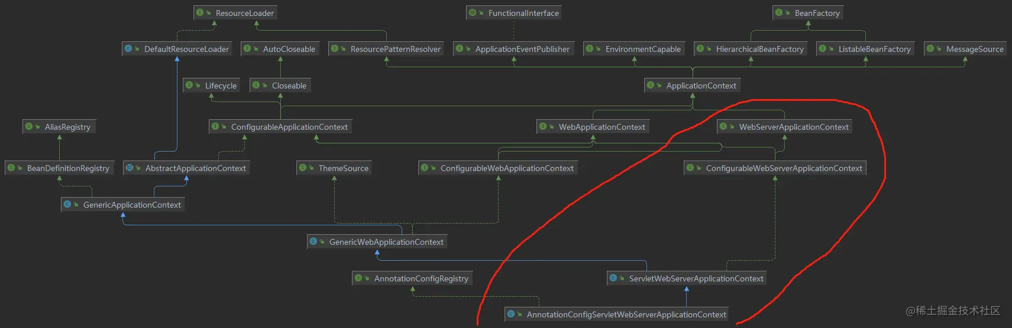The height and width of the screenshot is (328, 1012).
Task: Click the AnnotationConfigServletWebServerApplicationContext node
Action: coord(617,314)
